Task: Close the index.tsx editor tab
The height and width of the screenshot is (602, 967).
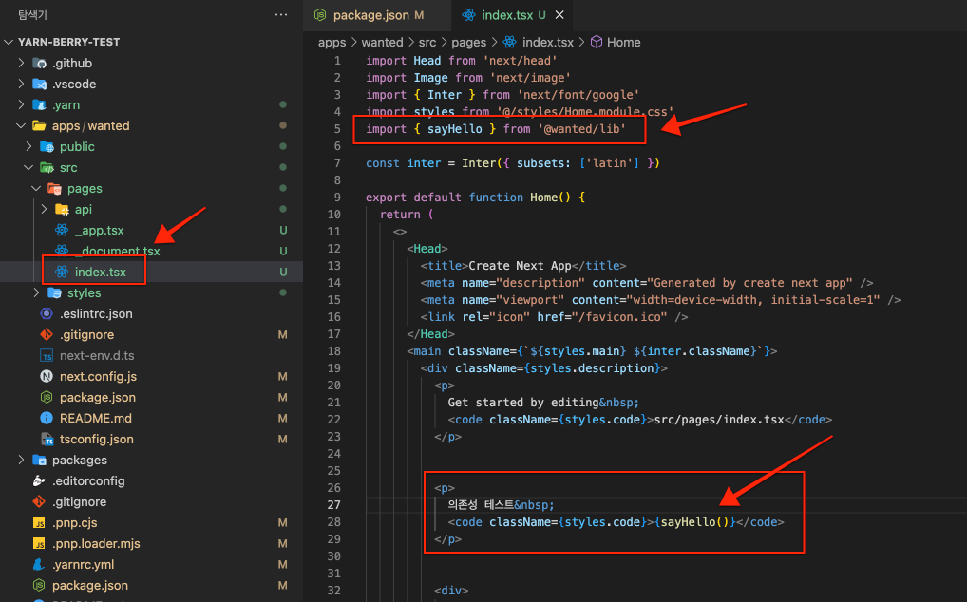Action: pos(559,15)
